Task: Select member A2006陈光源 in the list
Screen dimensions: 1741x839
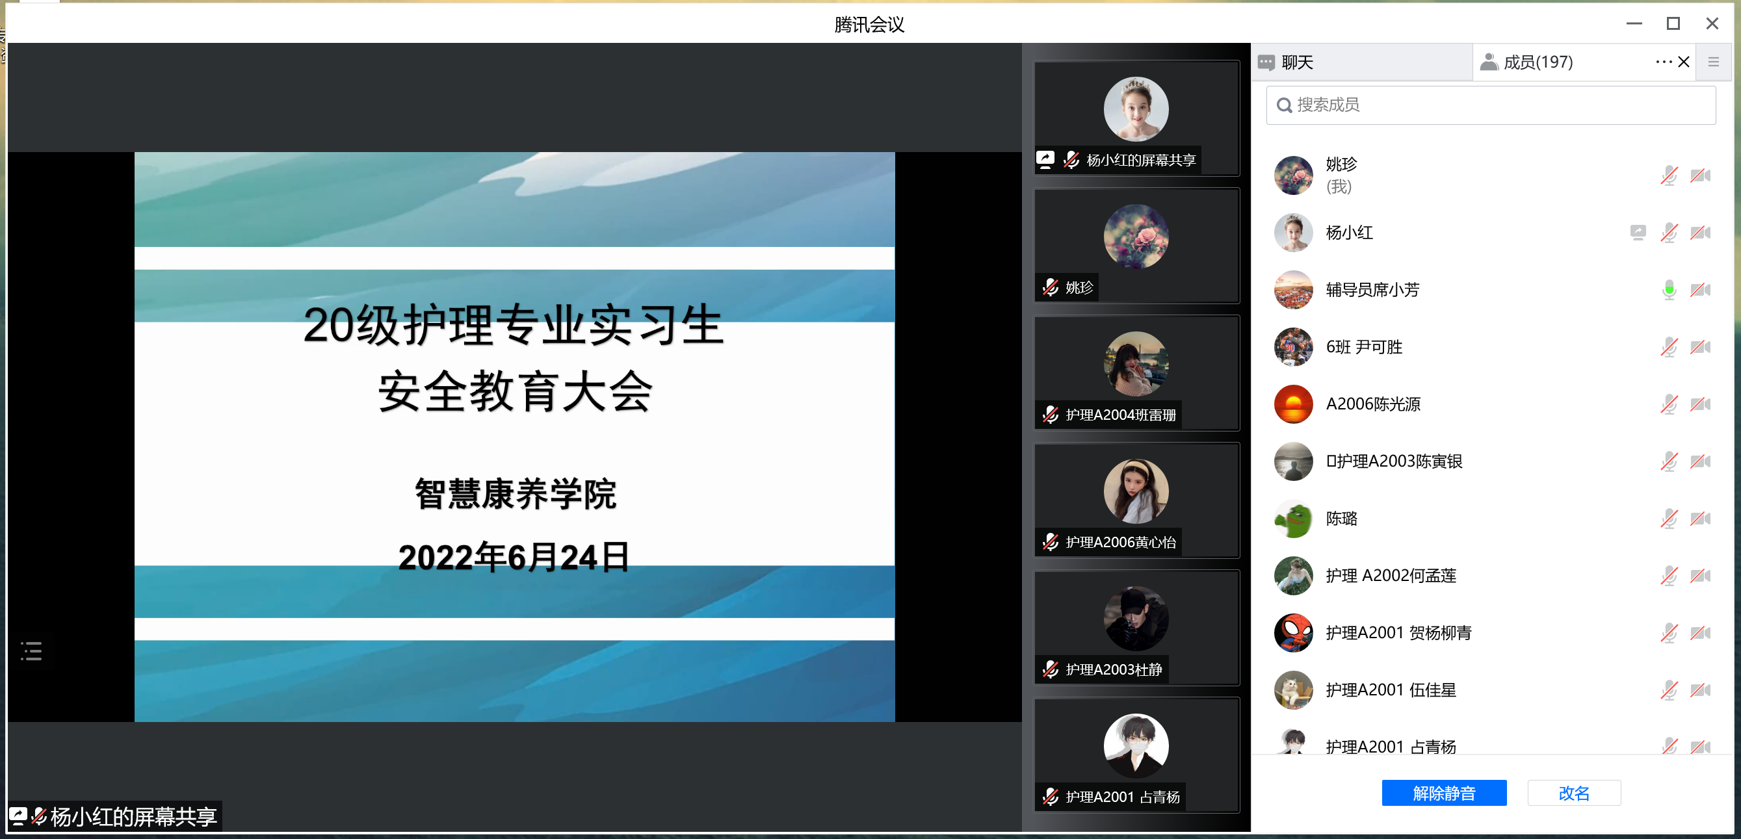Action: 1490,404
